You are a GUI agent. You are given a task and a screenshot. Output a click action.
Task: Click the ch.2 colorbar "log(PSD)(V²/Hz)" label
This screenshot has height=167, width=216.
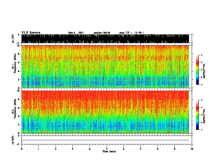point(204,116)
